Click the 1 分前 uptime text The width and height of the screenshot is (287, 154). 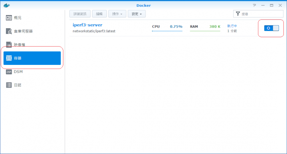(232, 31)
